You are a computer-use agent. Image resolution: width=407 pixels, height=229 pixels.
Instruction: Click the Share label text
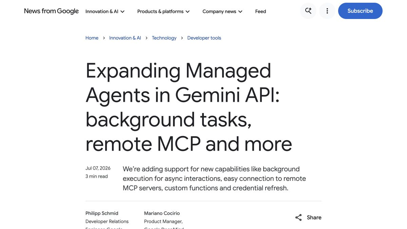pos(314,217)
